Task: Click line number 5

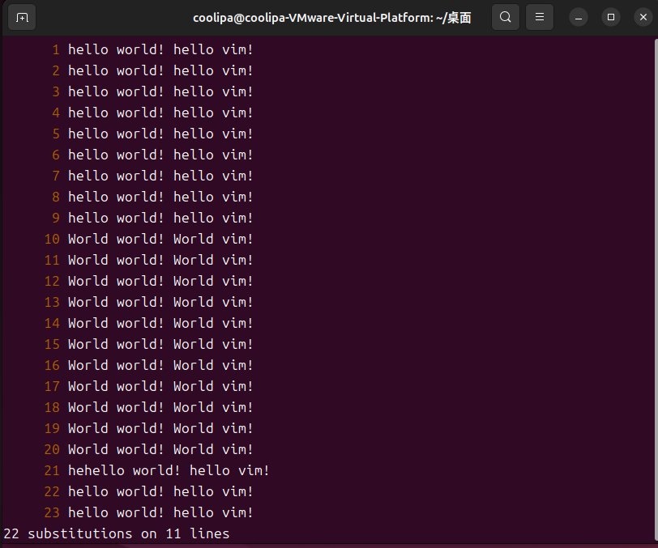Action: point(56,134)
